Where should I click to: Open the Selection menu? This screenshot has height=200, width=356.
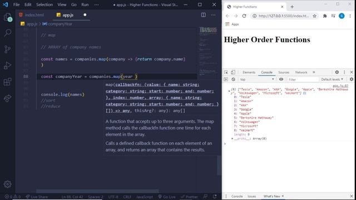coord(44,4)
